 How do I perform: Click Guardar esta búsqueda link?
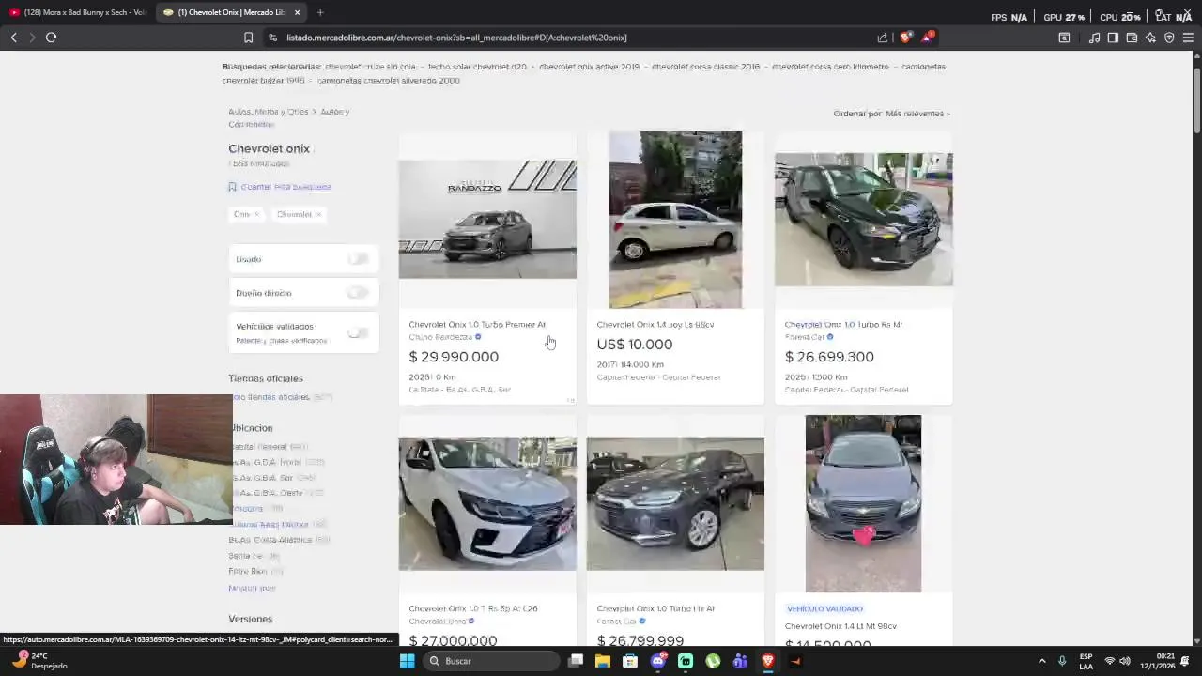click(285, 187)
